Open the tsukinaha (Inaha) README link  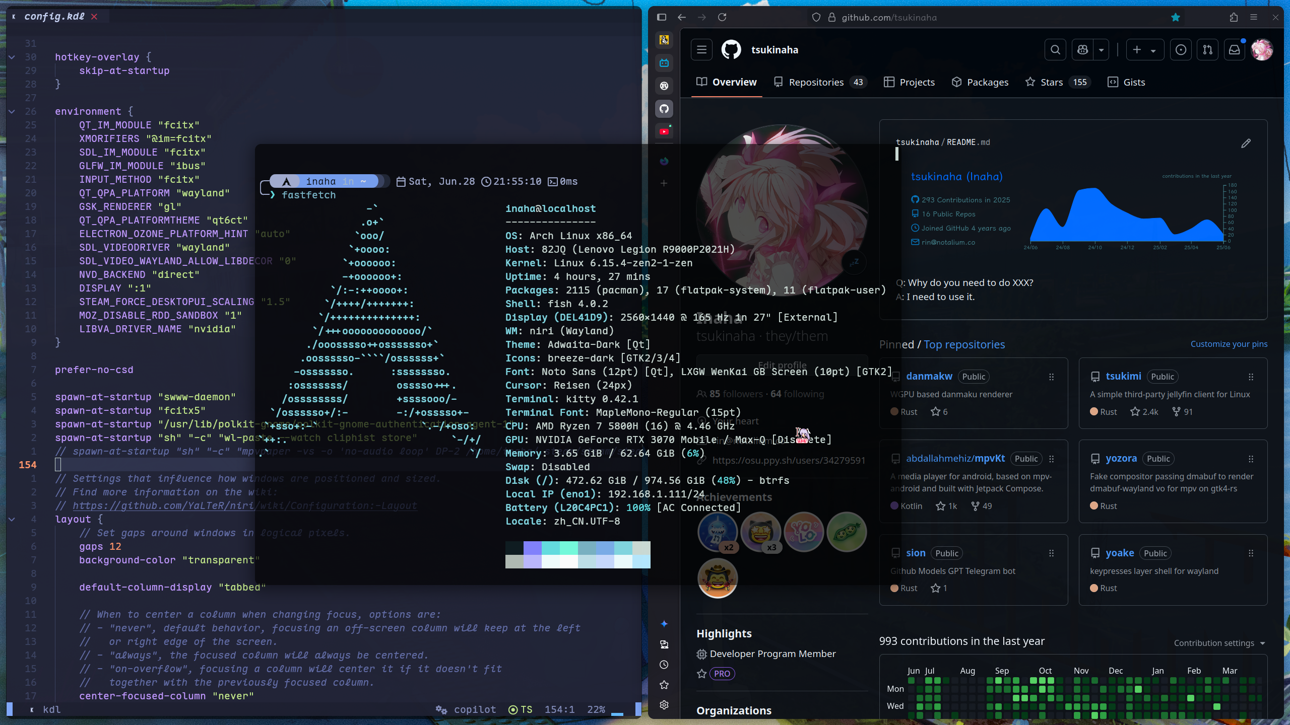(956, 177)
